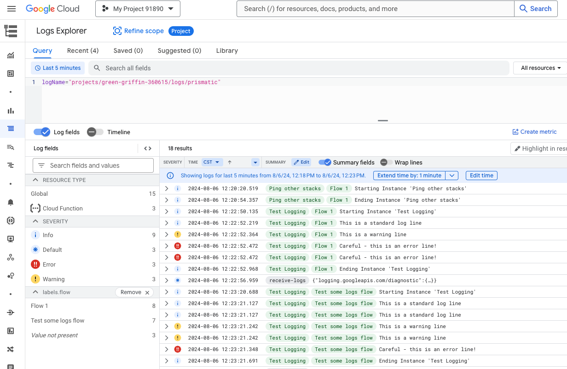Open the My Project 91890 project selector
Viewport: 567px width, 369px height.
138,9
